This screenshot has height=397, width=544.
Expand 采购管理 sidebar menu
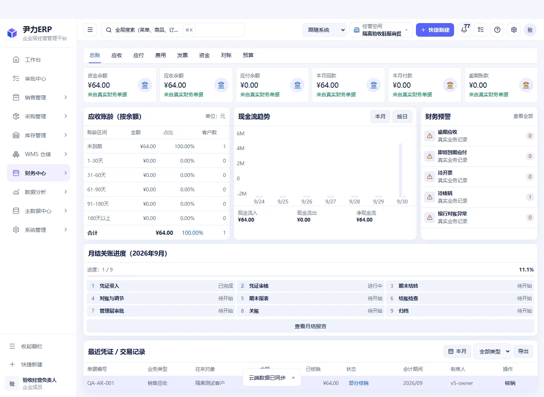(x=39, y=116)
